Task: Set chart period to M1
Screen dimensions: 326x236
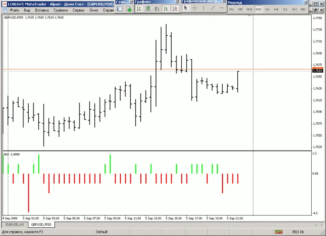Action: pyautogui.click(x=231, y=10)
